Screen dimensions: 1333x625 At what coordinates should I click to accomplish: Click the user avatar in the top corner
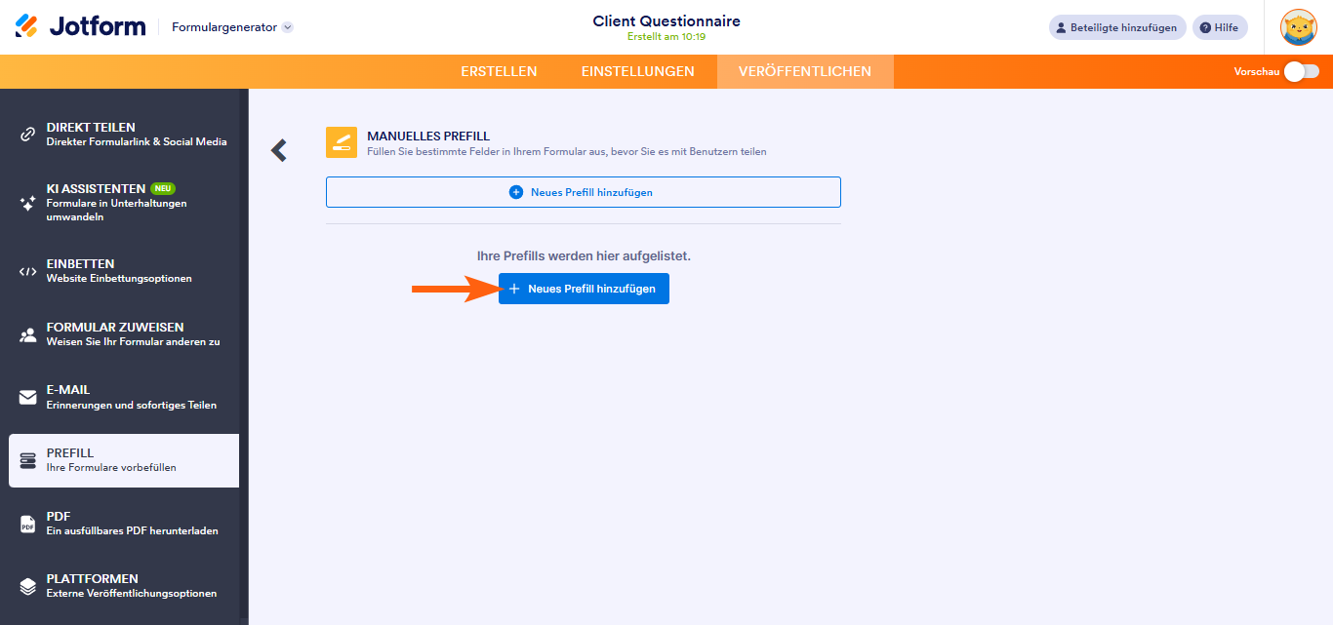[1298, 27]
